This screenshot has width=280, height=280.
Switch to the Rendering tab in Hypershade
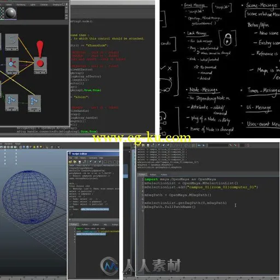click(x=21, y=4)
